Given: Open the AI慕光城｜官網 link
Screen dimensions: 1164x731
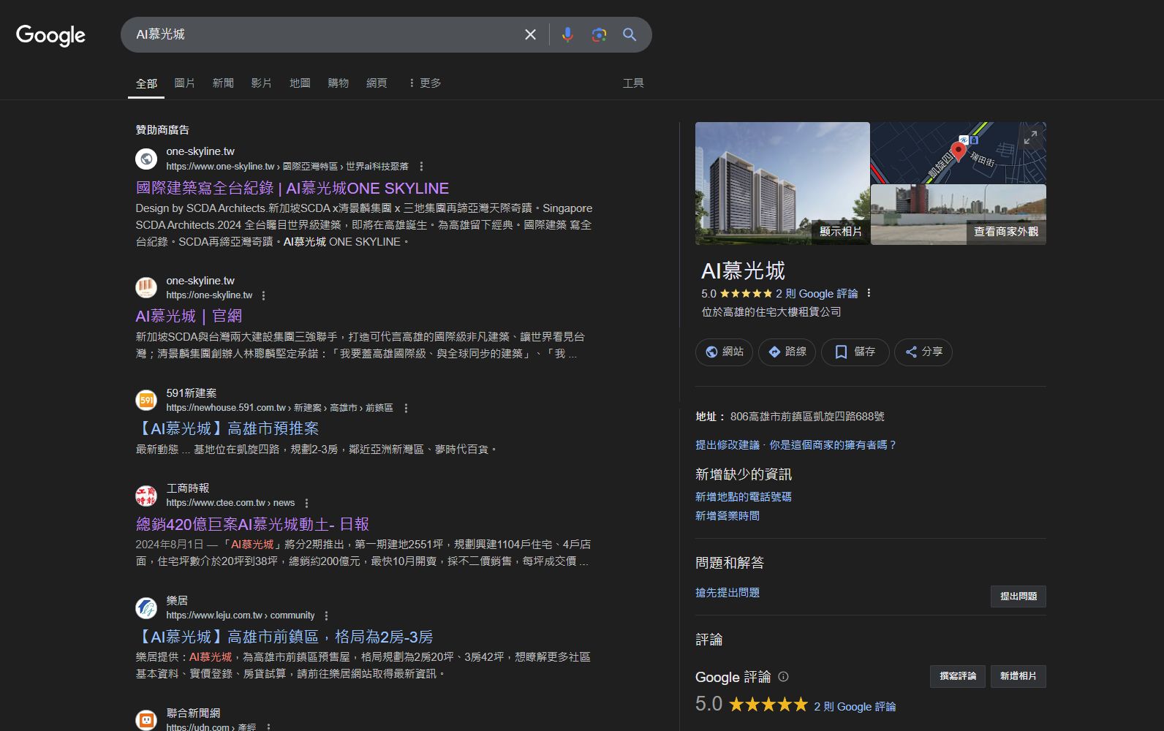Looking at the screenshot, I should [189, 316].
